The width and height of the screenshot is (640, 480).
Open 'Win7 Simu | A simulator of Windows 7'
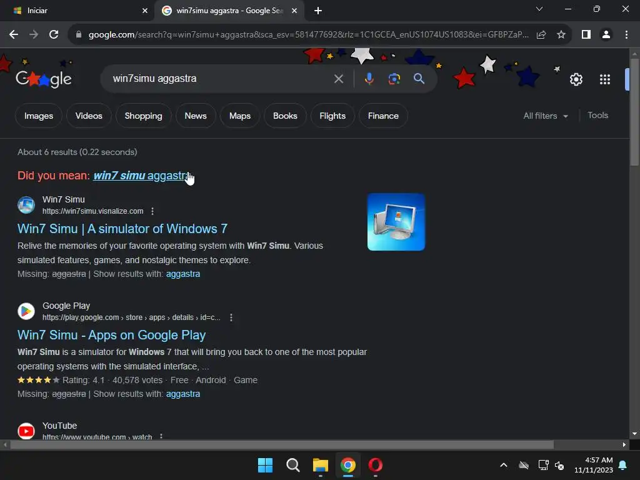click(x=122, y=229)
